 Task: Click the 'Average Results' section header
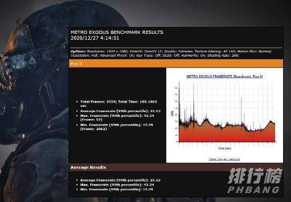176,168
